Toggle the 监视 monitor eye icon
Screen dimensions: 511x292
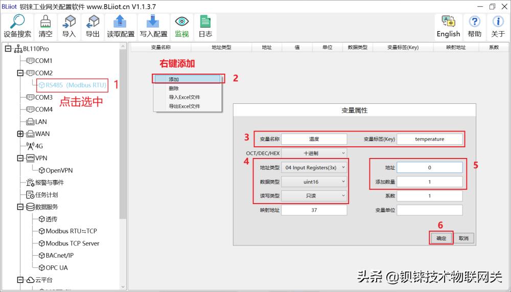click(182, 22)
